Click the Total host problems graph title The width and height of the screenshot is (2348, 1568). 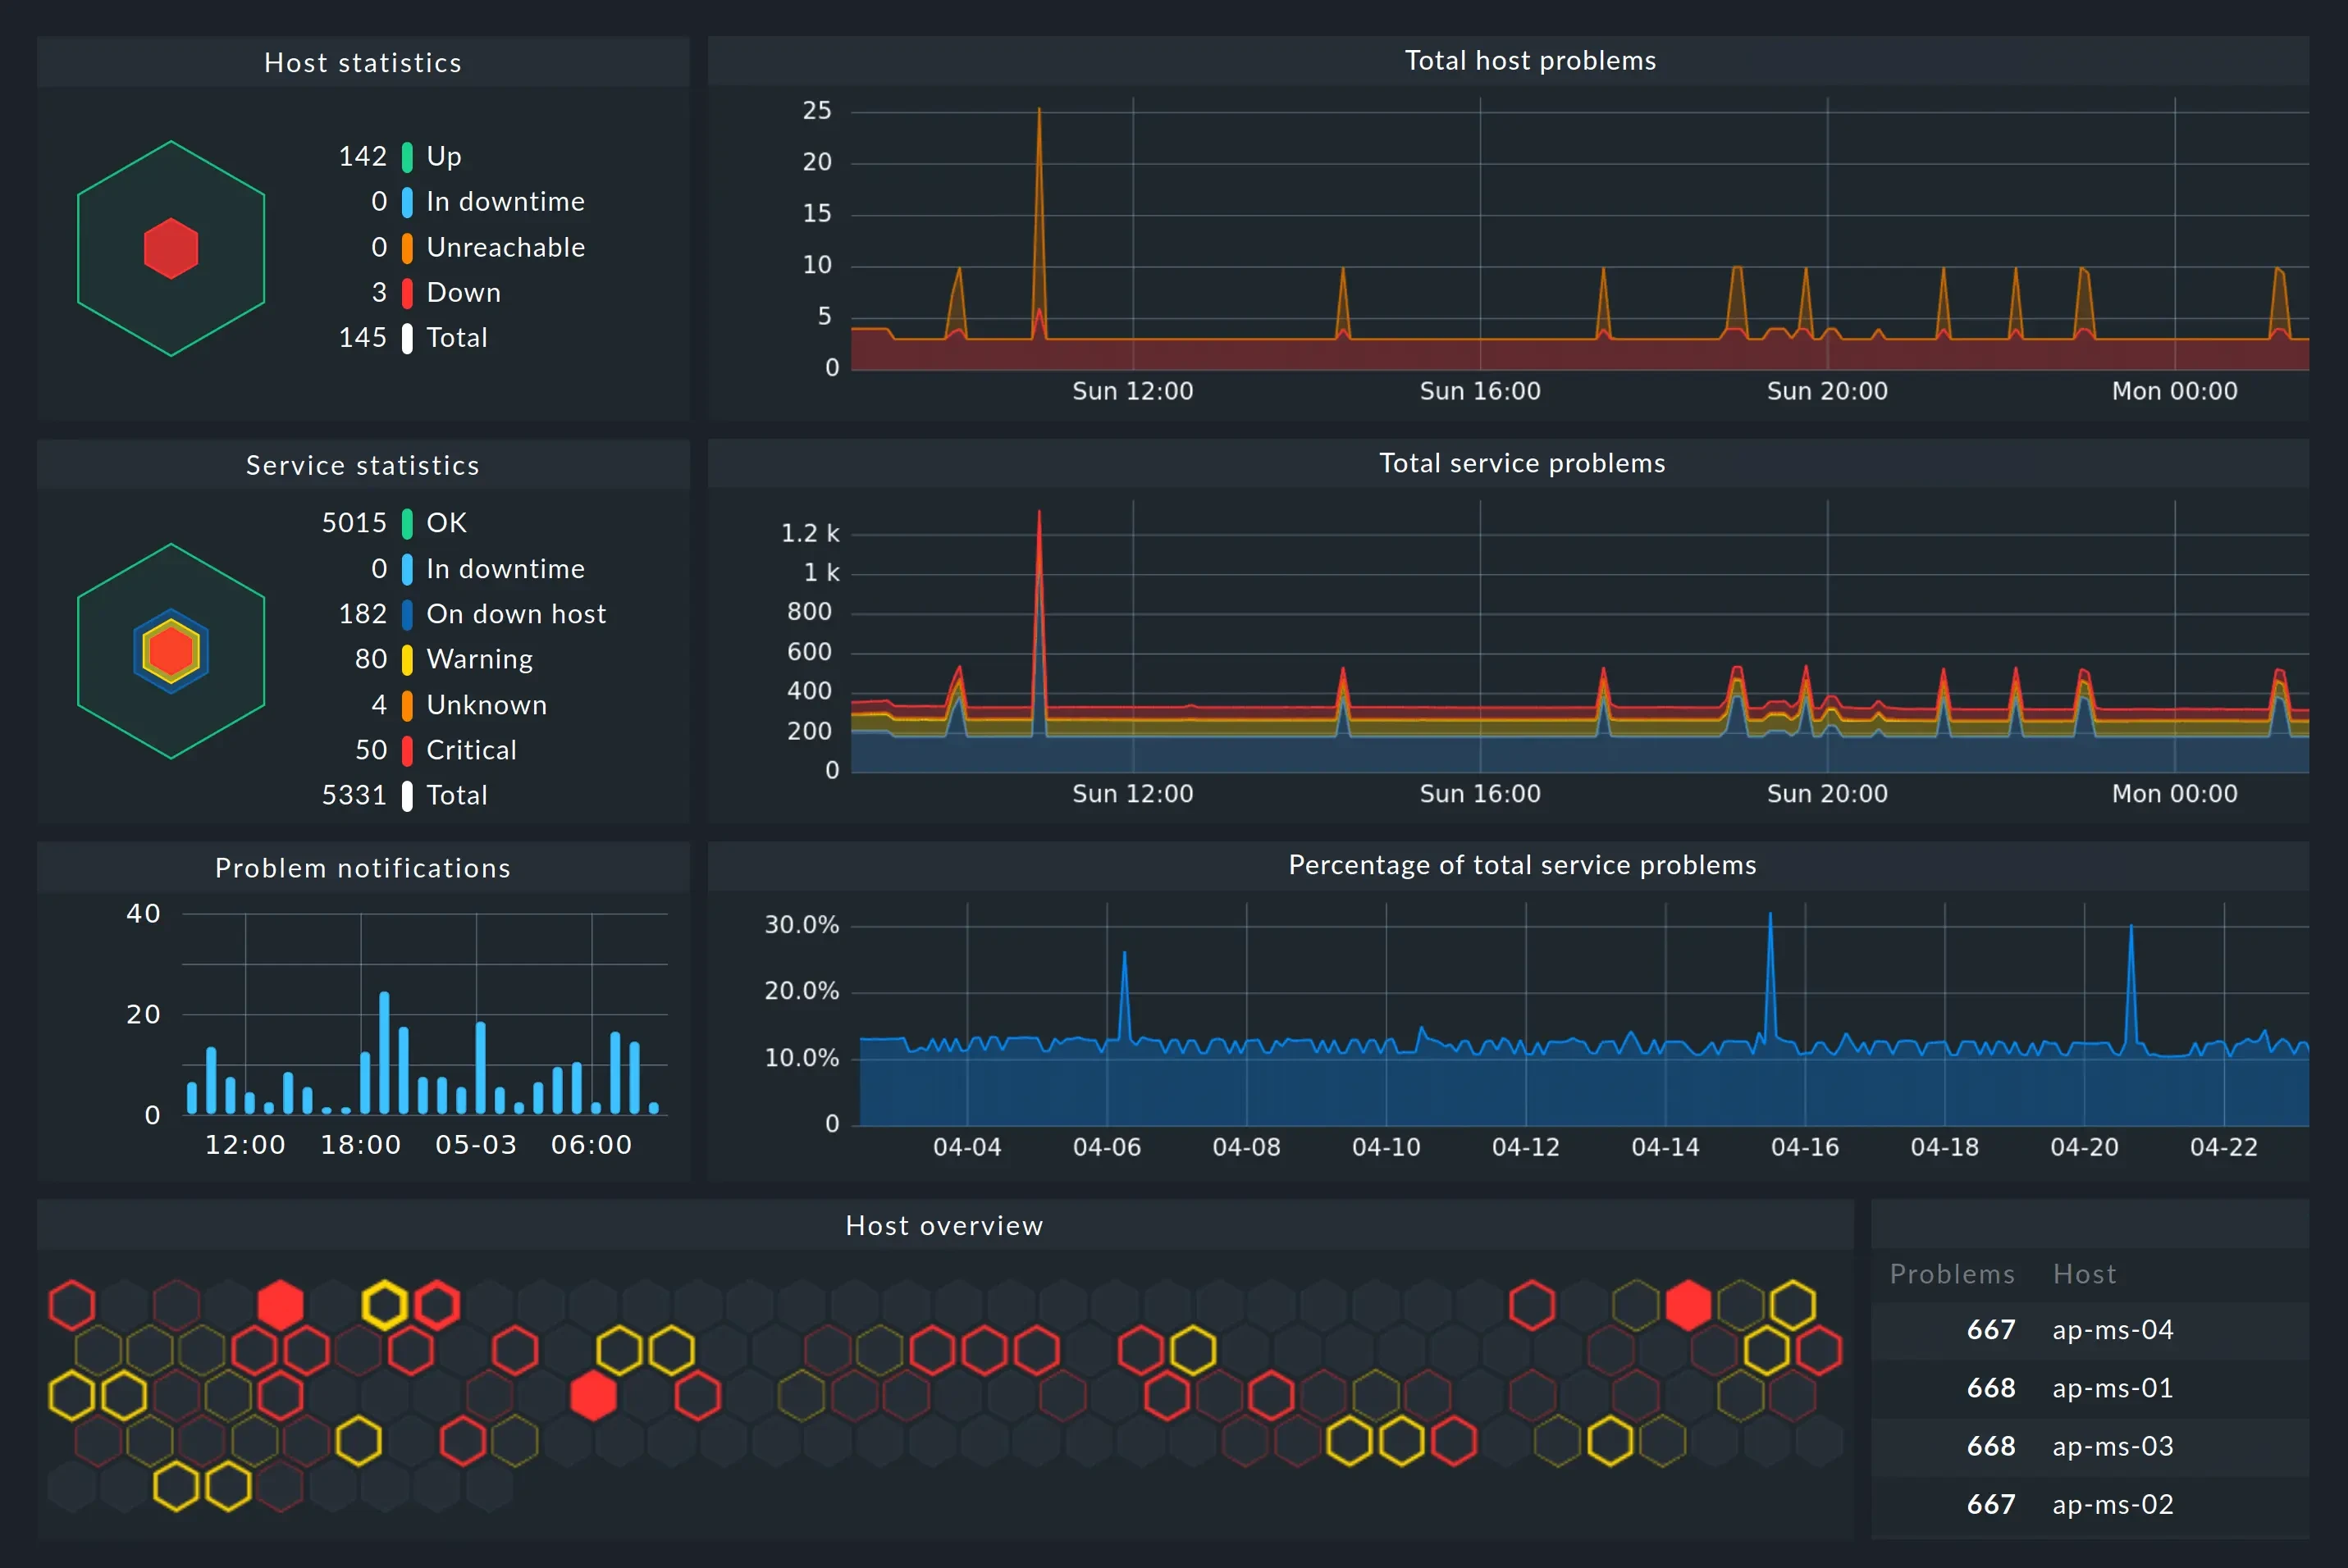[1530, 61]
